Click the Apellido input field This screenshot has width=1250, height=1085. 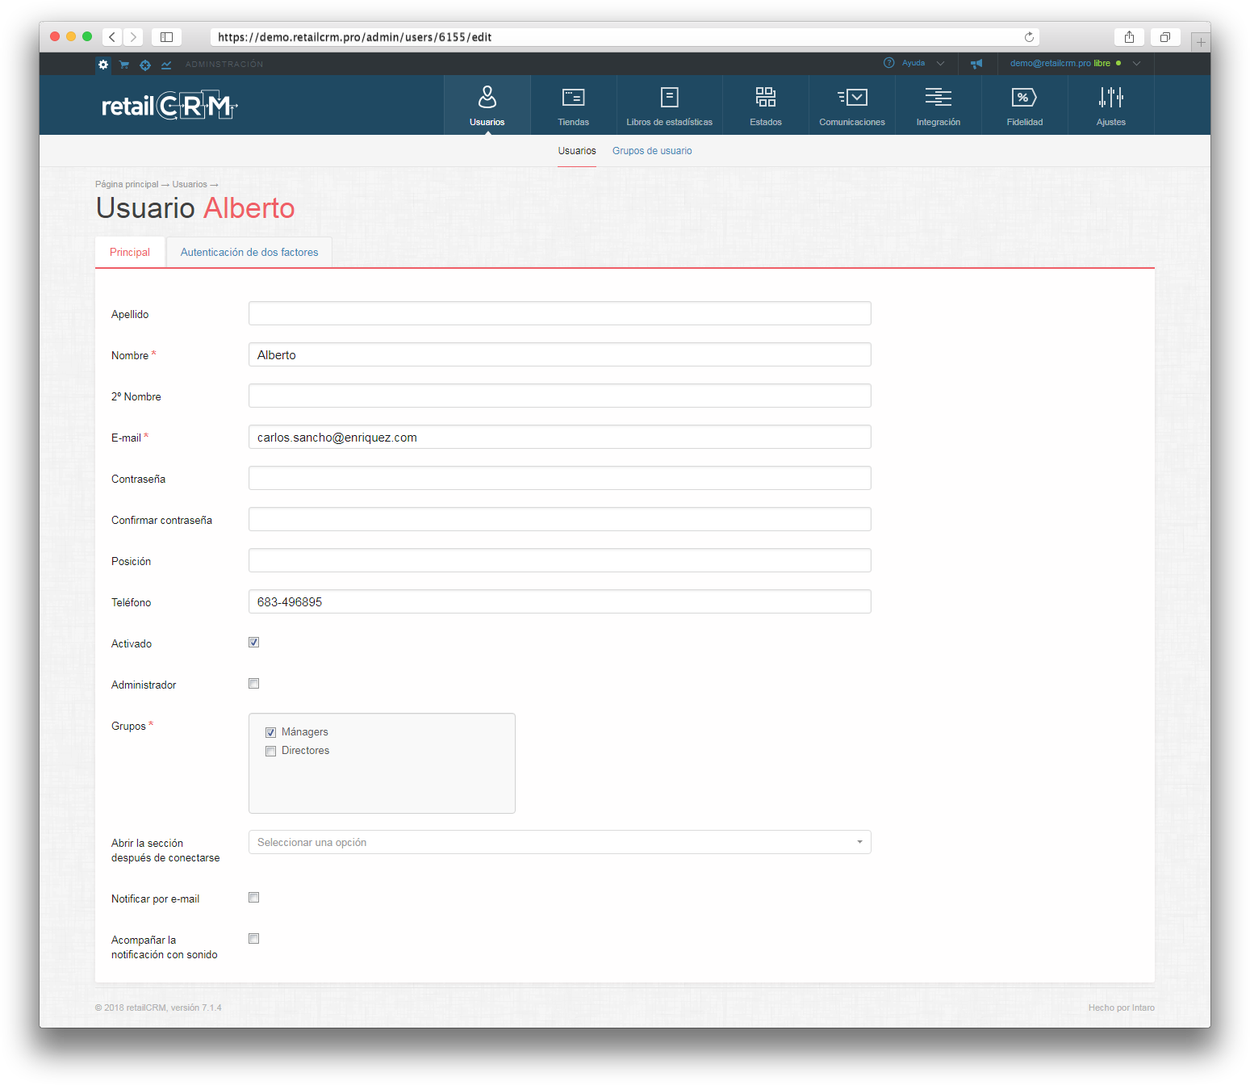(x=560, y=313)
